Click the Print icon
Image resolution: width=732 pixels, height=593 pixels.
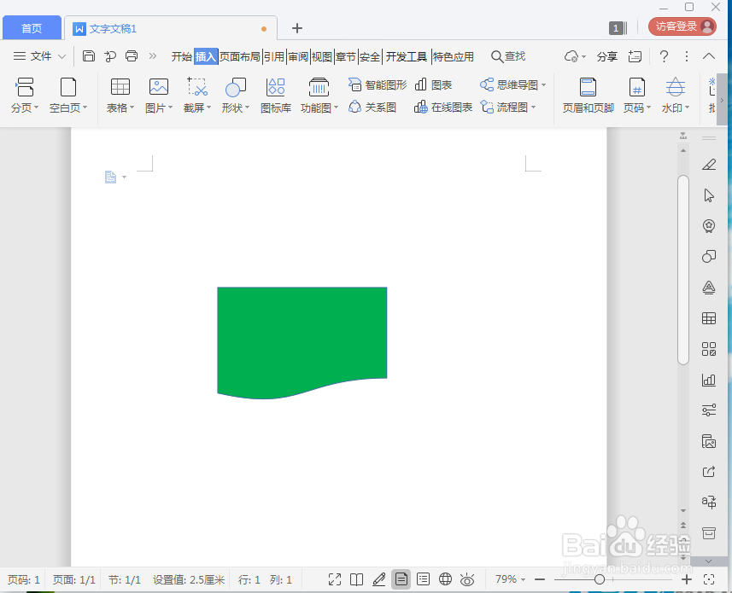click(x=132, y=56)
